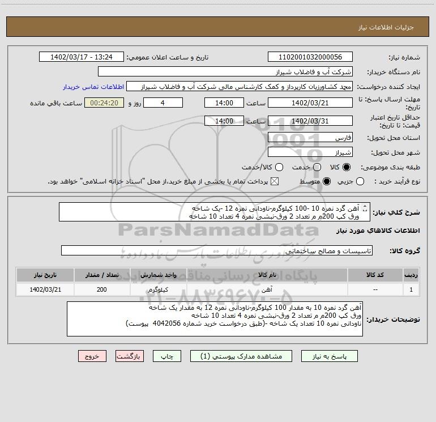The height and width of the screenshot is (422, 436).
Task: Click the delivery city field شیراز
Action: 310,152
